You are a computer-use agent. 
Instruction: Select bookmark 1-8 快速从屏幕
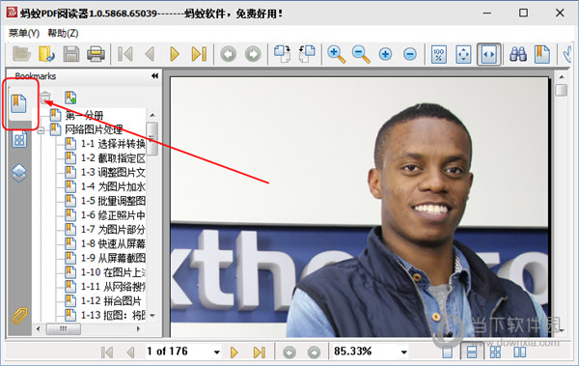click(113, 243)
